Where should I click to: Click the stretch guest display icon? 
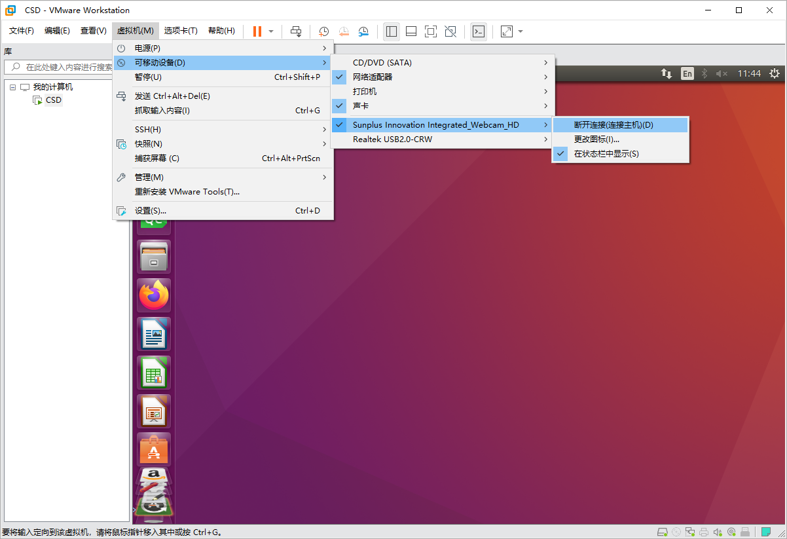pyautogui.click(x=507, y=31)
